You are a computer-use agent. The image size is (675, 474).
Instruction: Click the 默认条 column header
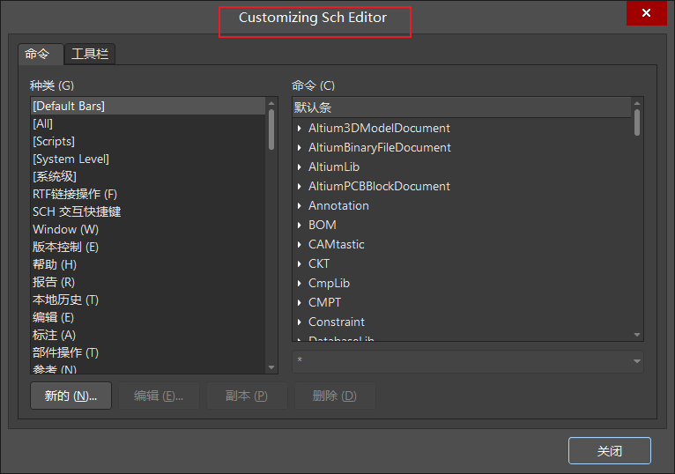pos(462,107)
